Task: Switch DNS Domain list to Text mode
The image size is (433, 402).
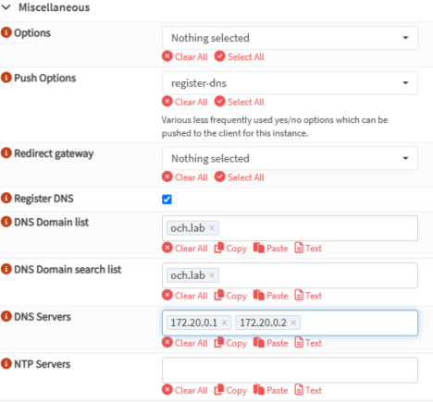Action: click(308, 248)
